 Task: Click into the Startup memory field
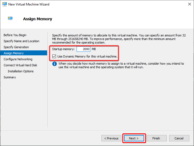coord(83,49)
